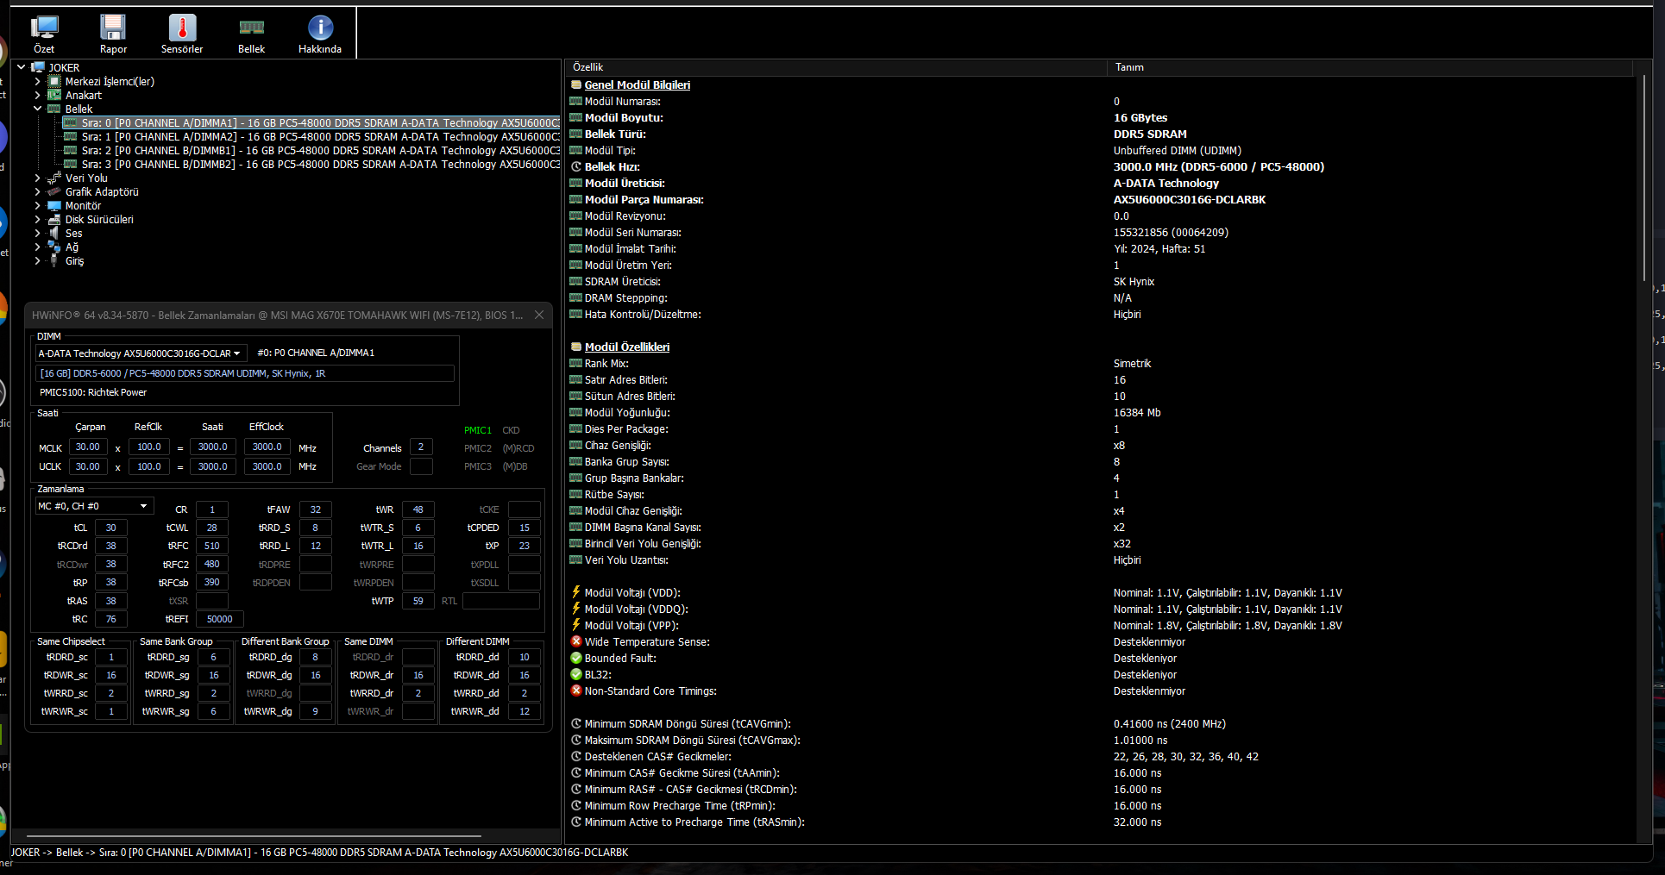This screenshot has width=1665, height=875.
Task: Expand the Merkezi İşlemci(ler) node
Action: [x=38, y=81]
